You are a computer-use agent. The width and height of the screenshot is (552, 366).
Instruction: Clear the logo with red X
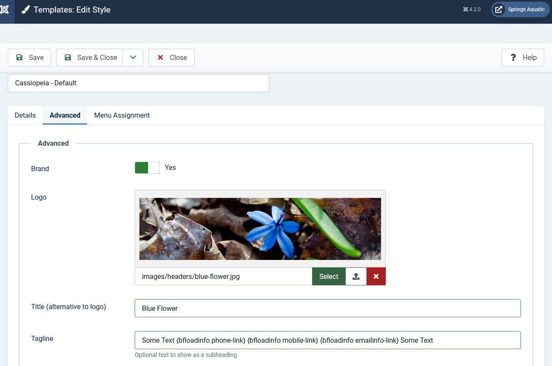376,276
